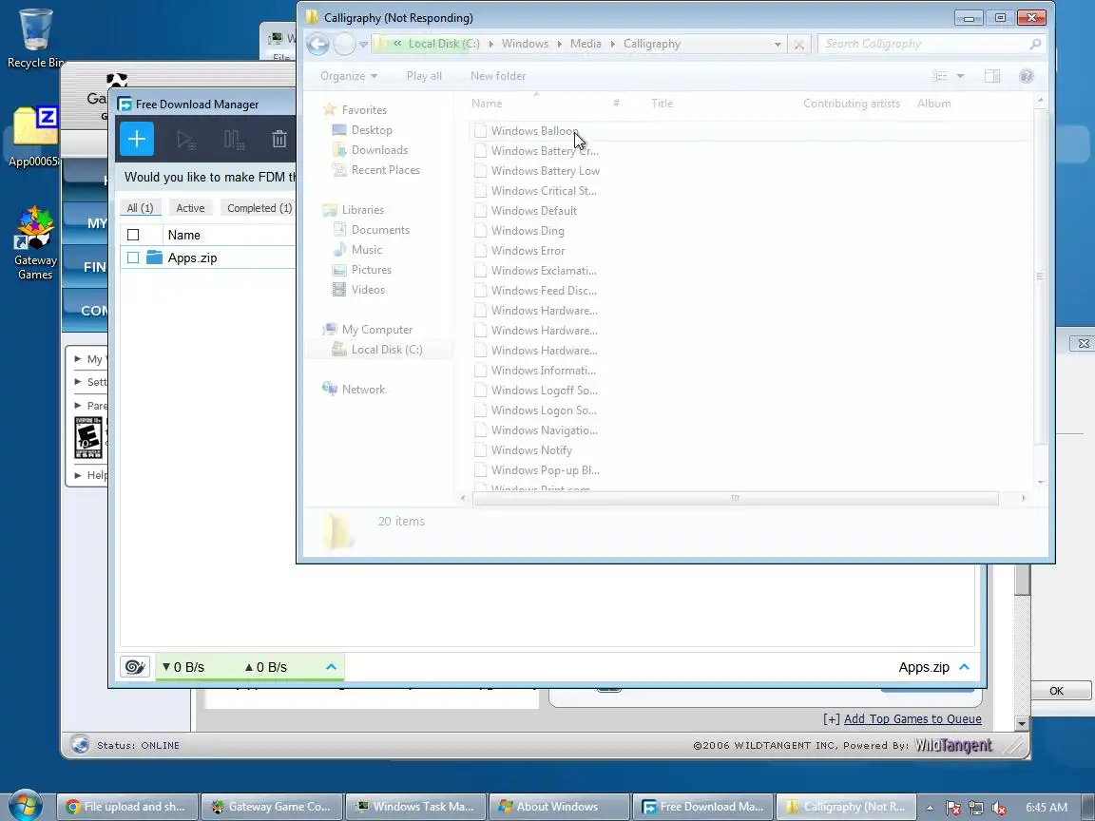Open Videos library in explorer sidebar
The image size is (1095, 821).
tap(367, 290)
